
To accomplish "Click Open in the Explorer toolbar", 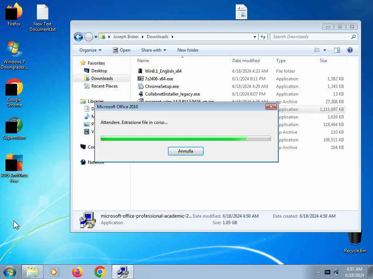I will tap(122, 50).
